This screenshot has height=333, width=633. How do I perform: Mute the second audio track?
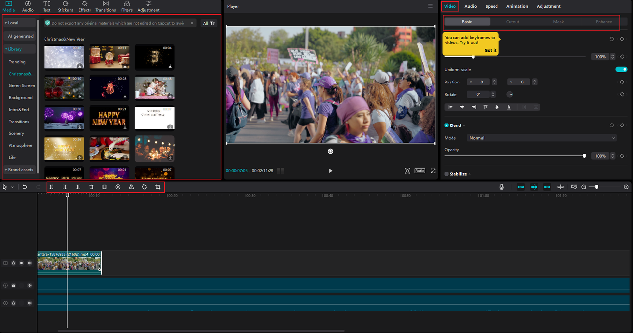tap(29, 303)
